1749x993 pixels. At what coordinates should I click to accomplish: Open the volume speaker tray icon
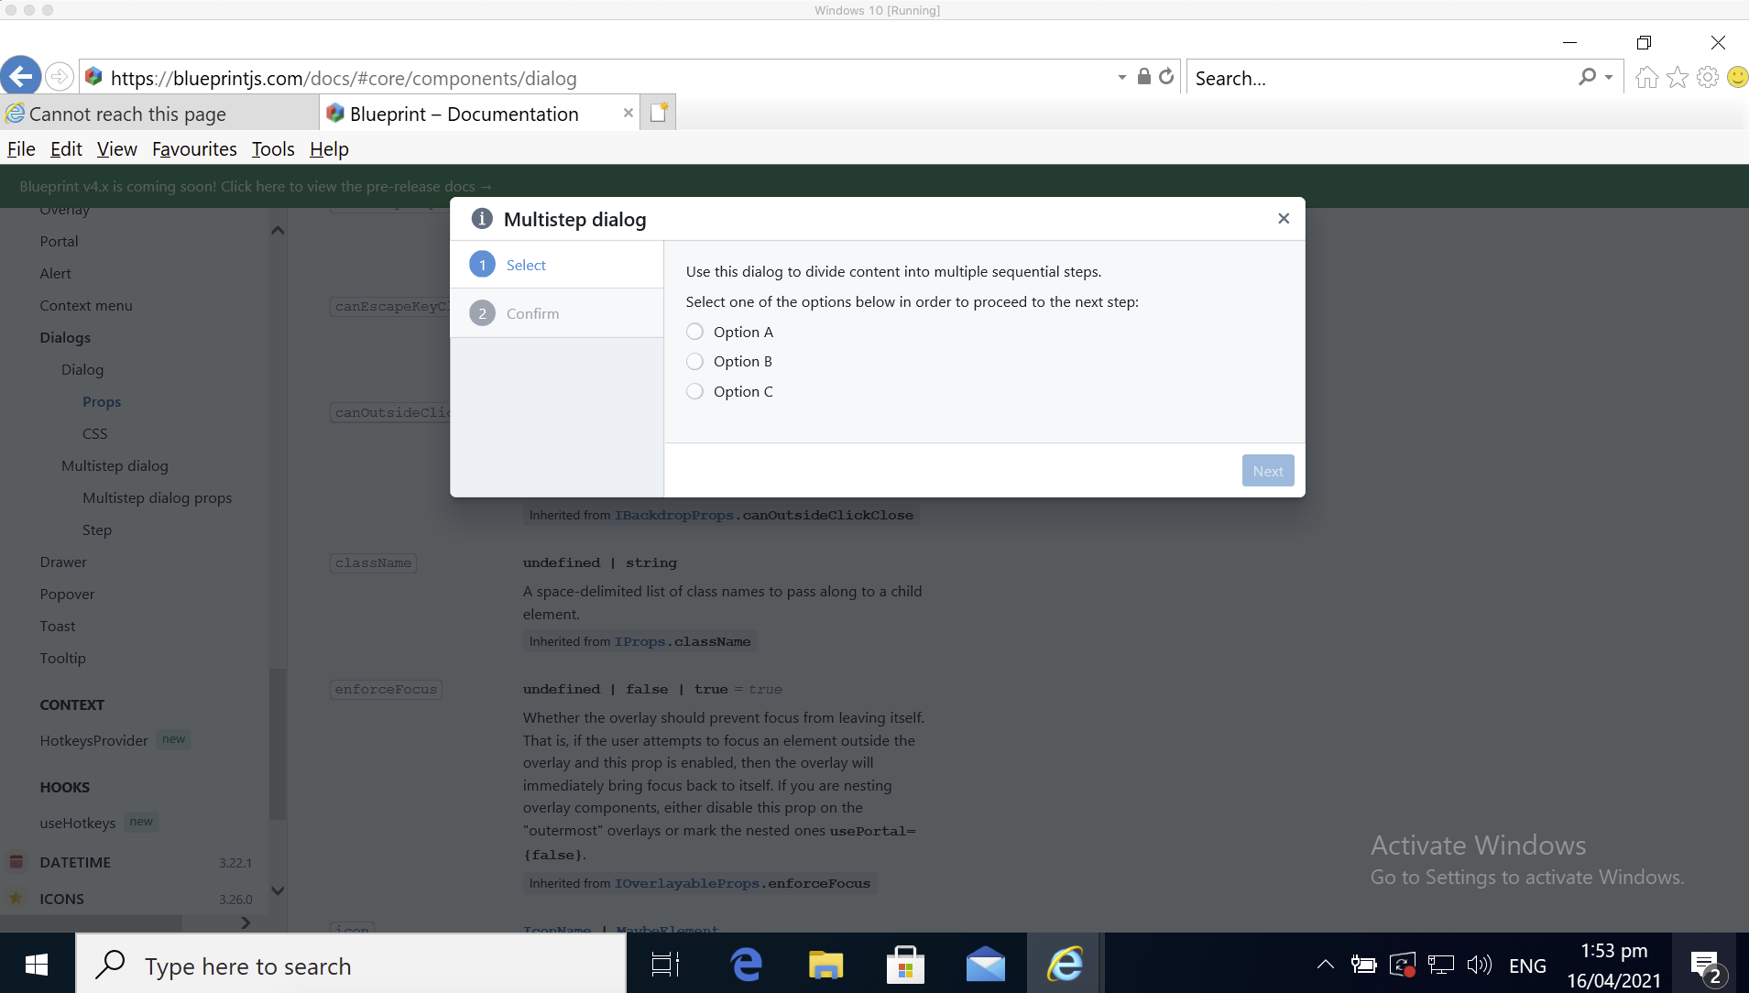coord(1479,965)
